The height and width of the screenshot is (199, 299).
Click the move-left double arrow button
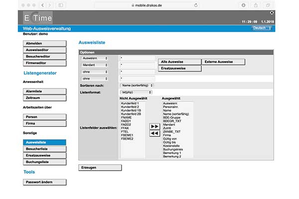pos(154,133)
